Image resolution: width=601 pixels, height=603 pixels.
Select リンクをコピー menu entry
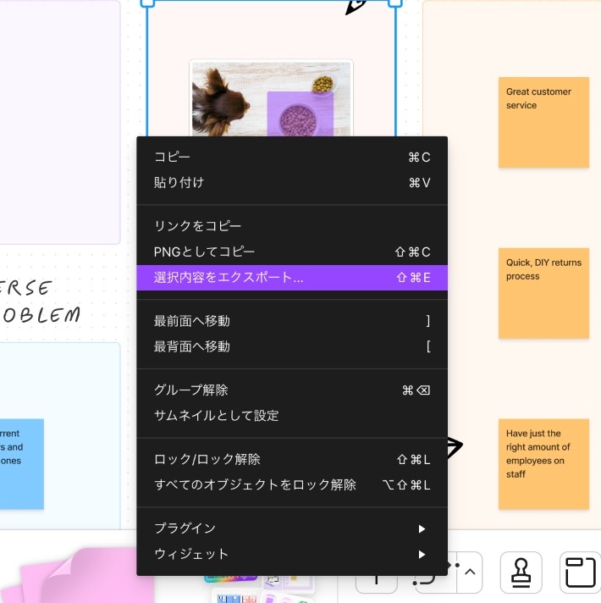[292, 226]
